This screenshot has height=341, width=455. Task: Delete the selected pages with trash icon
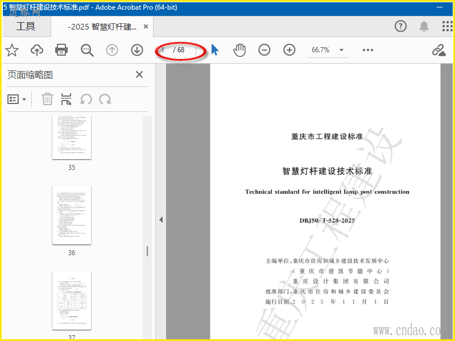(47, 99)
